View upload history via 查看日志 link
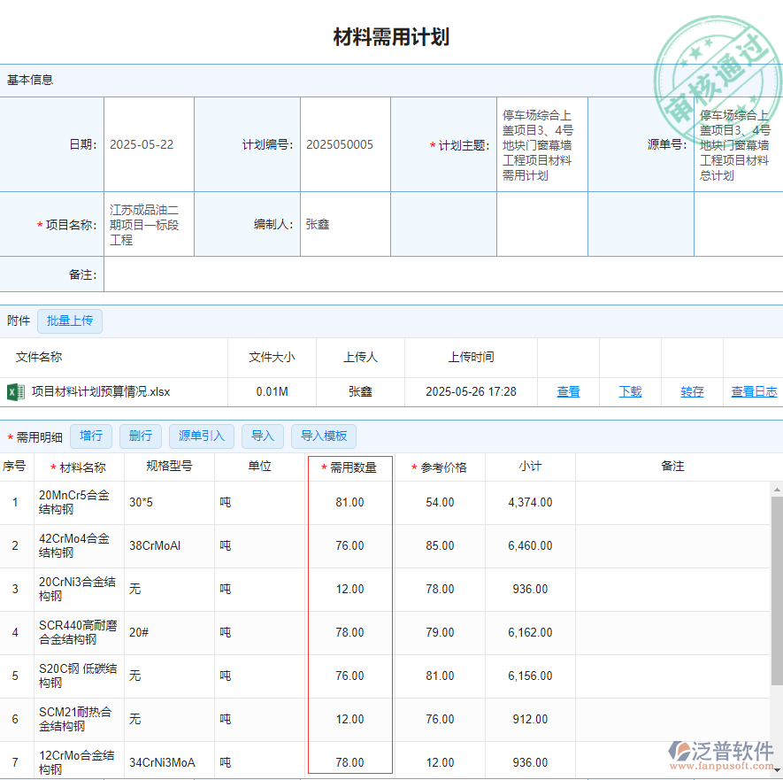The image size is (783, 780). pyautogui.click(x=753, y=391)
